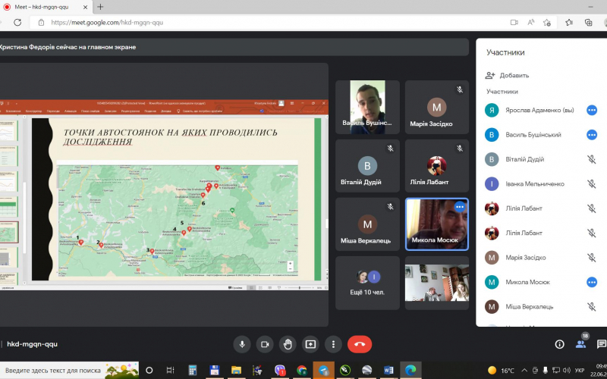This screenshot has height=379, width=607.
Task: Mute the microphone in the call bar
Action: click(242, 344)
